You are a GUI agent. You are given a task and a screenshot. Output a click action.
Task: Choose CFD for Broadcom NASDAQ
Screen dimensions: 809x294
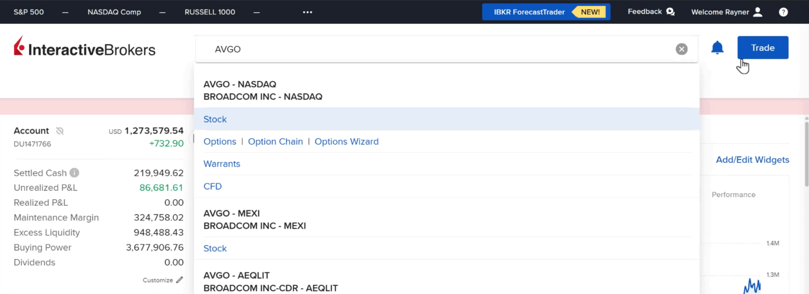(x=212, y=186)
